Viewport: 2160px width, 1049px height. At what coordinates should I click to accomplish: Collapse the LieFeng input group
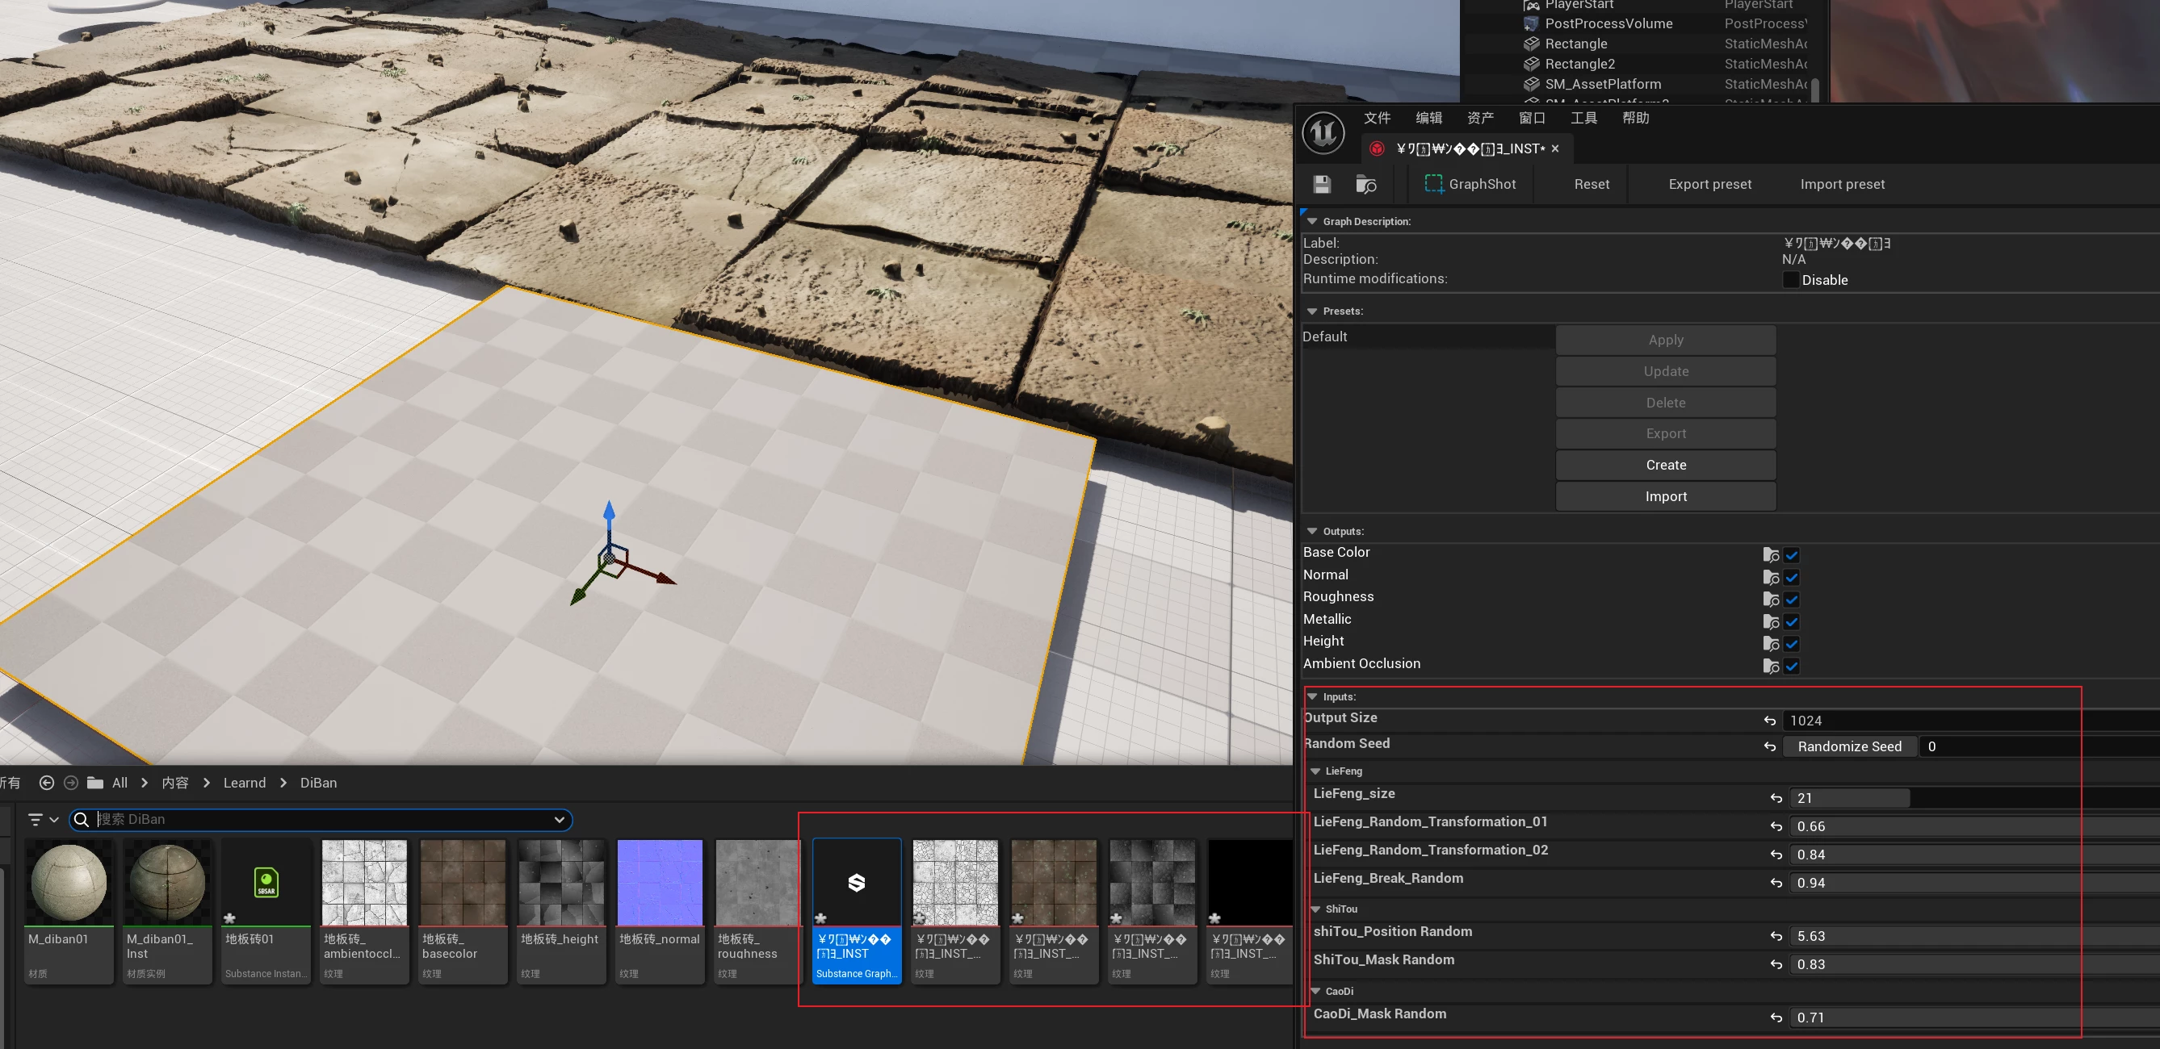click(x=1315, y=771)
